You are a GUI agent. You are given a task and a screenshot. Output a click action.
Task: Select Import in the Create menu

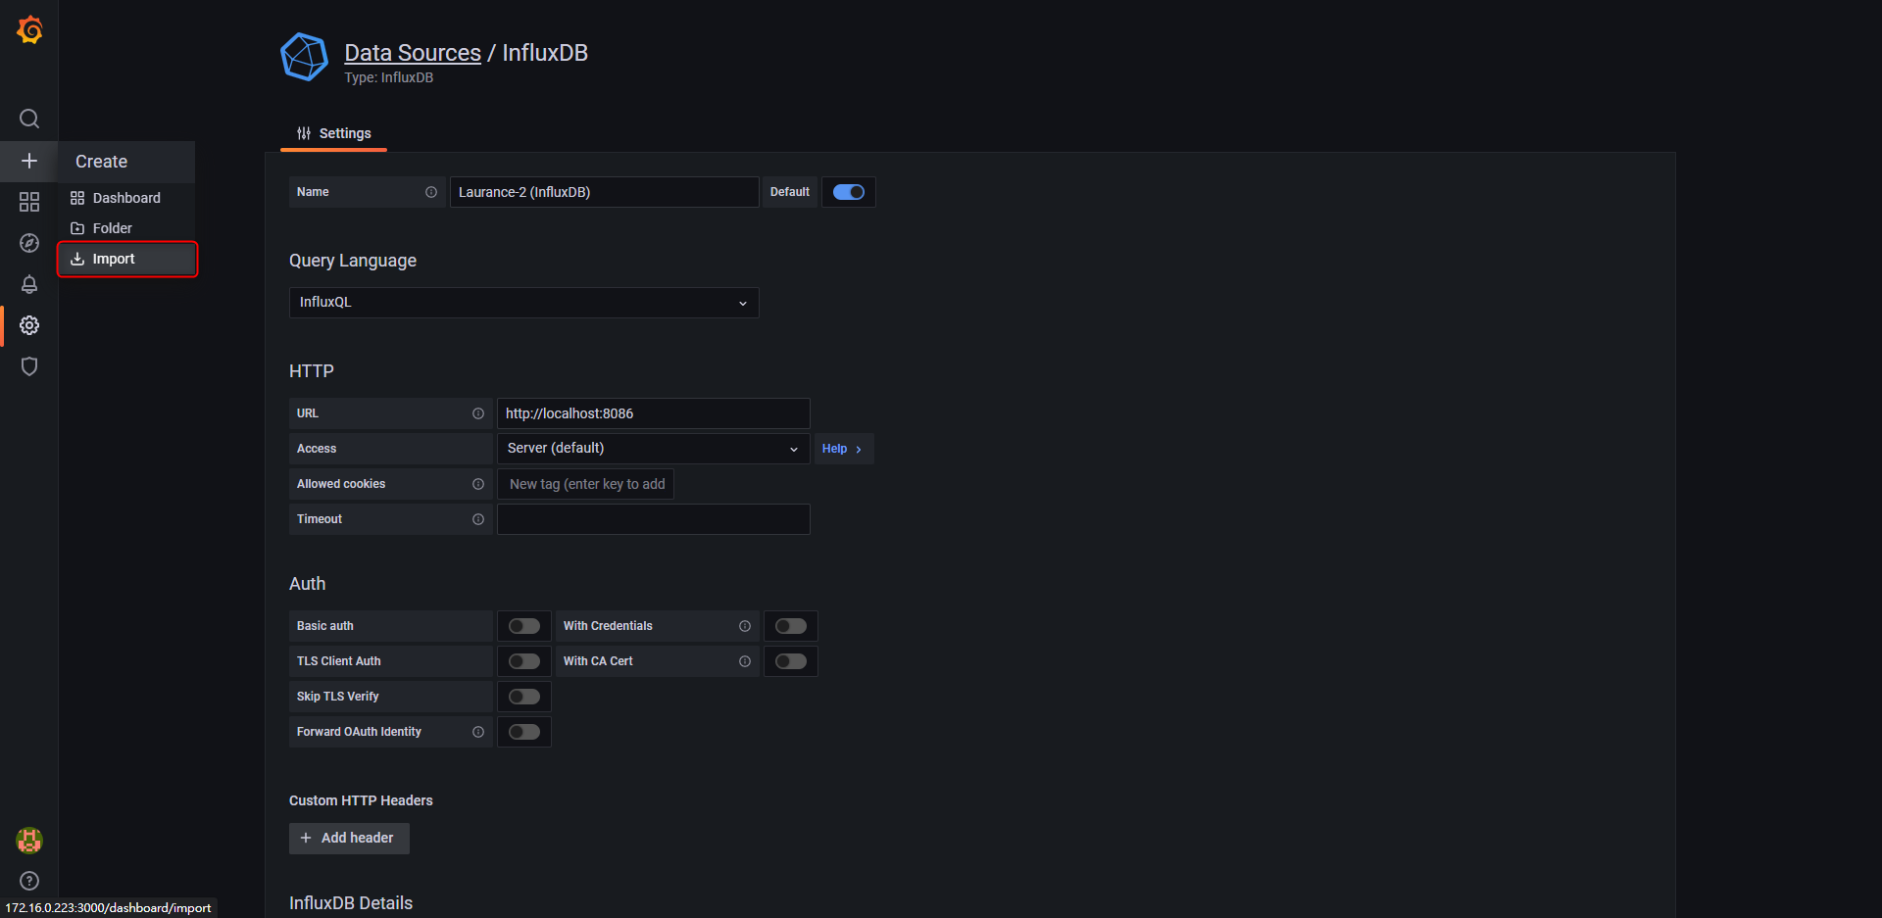pos(127,259)
